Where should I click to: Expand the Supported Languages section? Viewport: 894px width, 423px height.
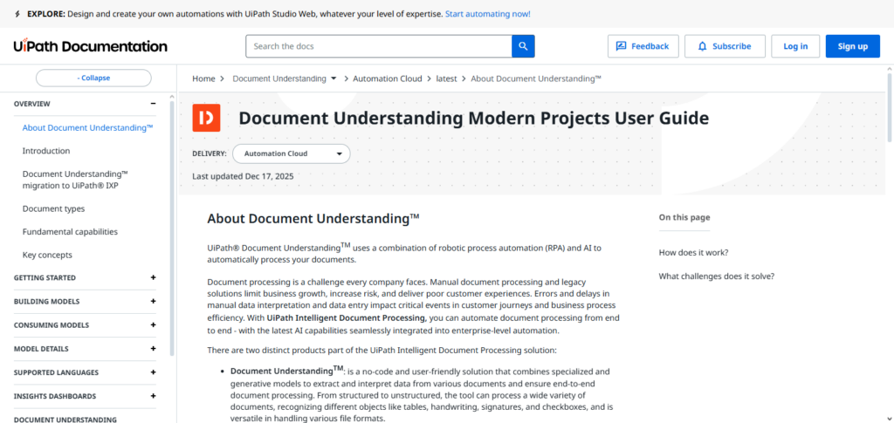85,372
